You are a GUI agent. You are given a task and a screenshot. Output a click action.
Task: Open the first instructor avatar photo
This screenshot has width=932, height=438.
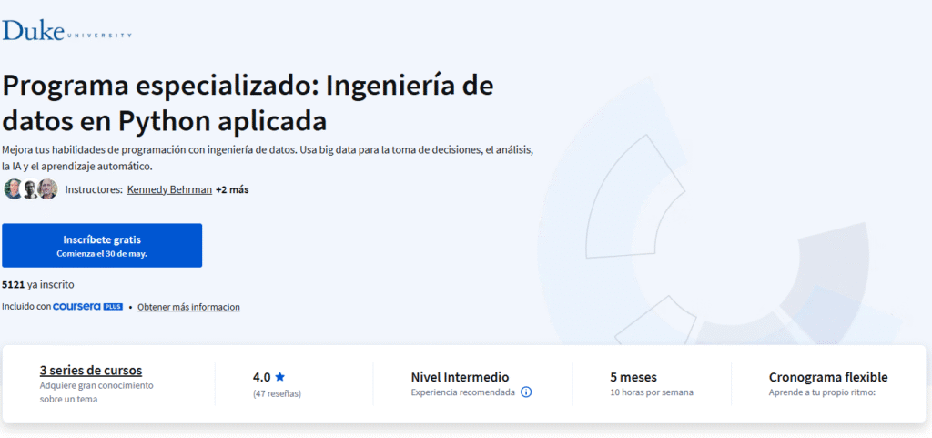(12, 189)
